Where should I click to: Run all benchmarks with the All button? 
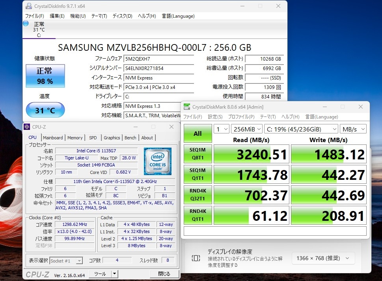(198, 133)
